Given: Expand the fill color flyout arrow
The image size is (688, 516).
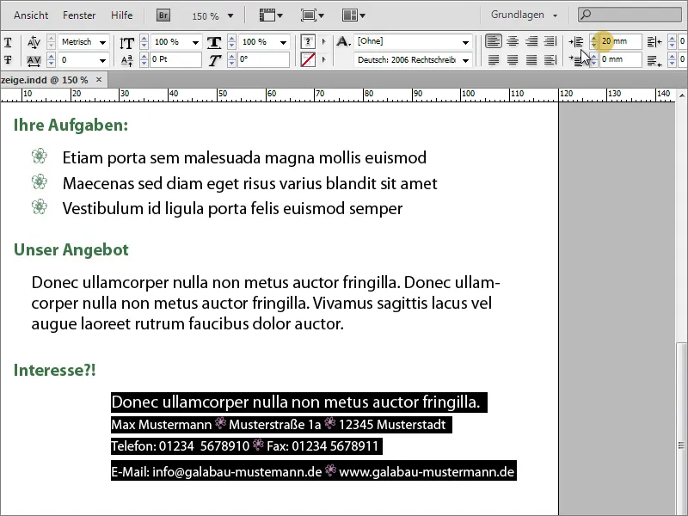Looking at the screenshot, I should [x=324, y=41].
